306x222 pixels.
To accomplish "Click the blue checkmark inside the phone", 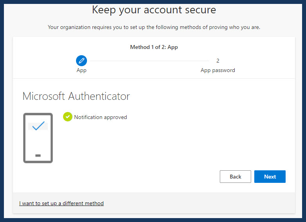I will (38, 126).
